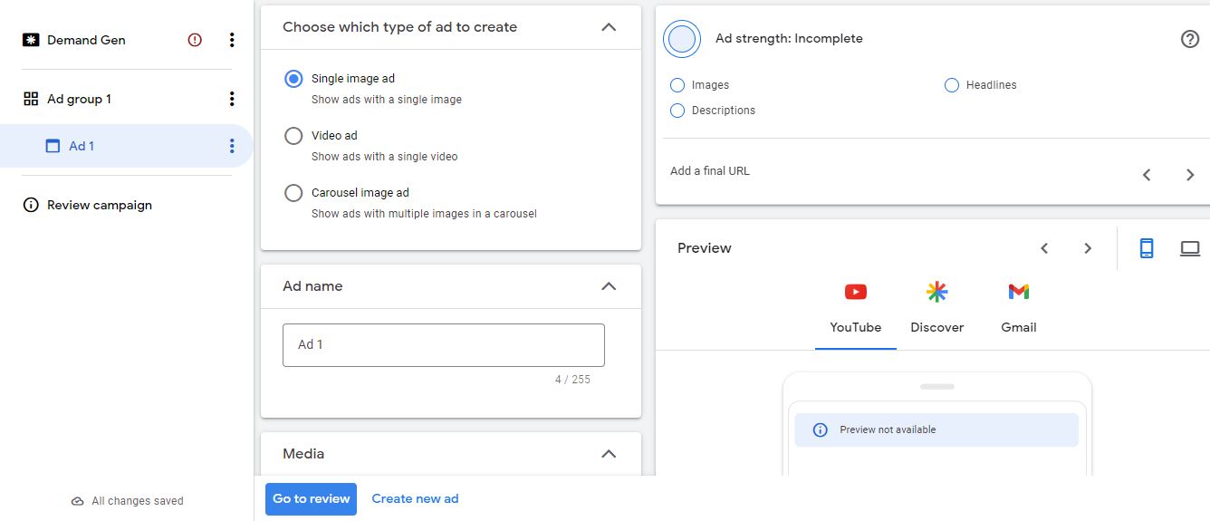The width and height of the screenshot is (1210, 521).
Task: Click the Ad name text field
Action: click(x=443, y=345)
